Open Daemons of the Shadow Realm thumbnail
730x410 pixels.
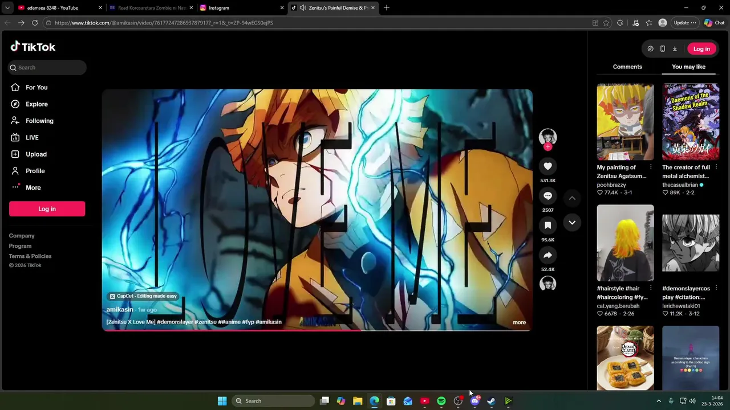pos(691,122)
